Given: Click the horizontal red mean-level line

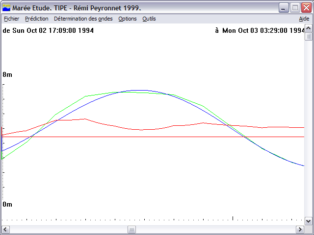Looking at the screenshot, I should click(x=153, y=137).
